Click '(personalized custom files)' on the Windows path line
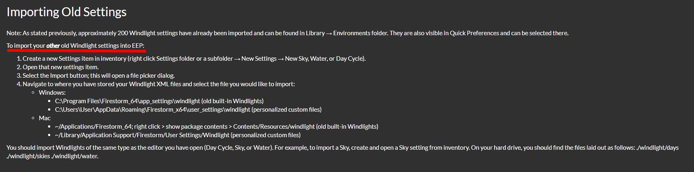 click(x=287, y=110)
